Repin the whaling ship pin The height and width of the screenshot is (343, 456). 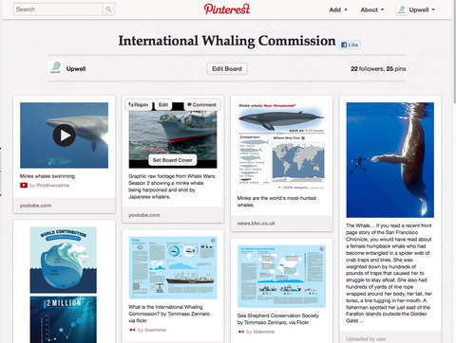click(139, 105)
